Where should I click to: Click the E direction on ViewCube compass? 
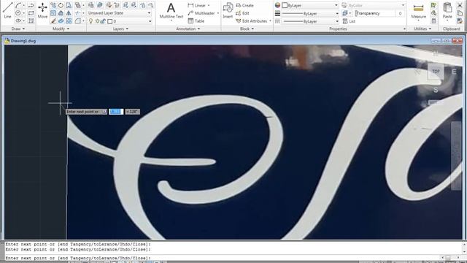[454, 72]
